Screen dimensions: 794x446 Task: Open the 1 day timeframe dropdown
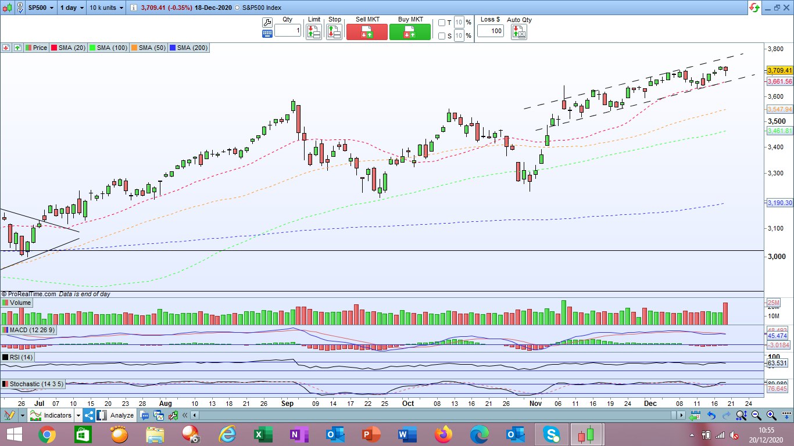pos(71,9)
